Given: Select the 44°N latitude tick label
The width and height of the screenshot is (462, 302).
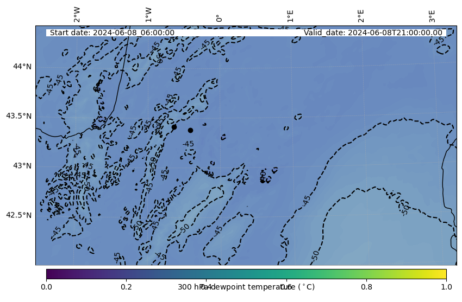Looking at the screenshot, I should pos(22,66).
